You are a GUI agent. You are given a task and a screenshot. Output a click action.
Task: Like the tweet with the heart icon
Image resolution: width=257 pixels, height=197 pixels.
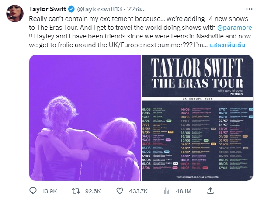pyautogui.click(x=120, y=191)
